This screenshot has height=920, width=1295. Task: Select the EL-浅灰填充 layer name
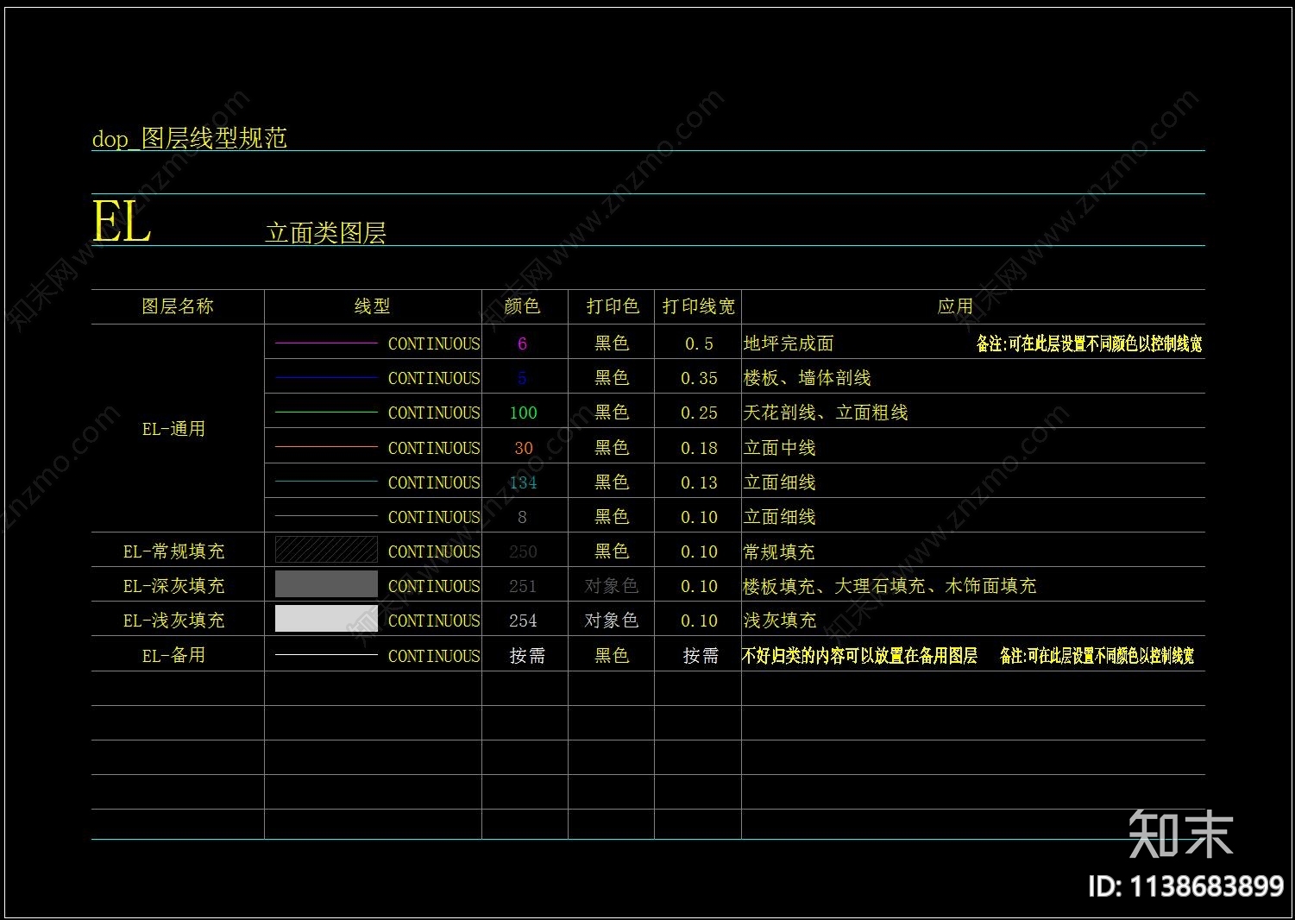(x=174, y=621)
